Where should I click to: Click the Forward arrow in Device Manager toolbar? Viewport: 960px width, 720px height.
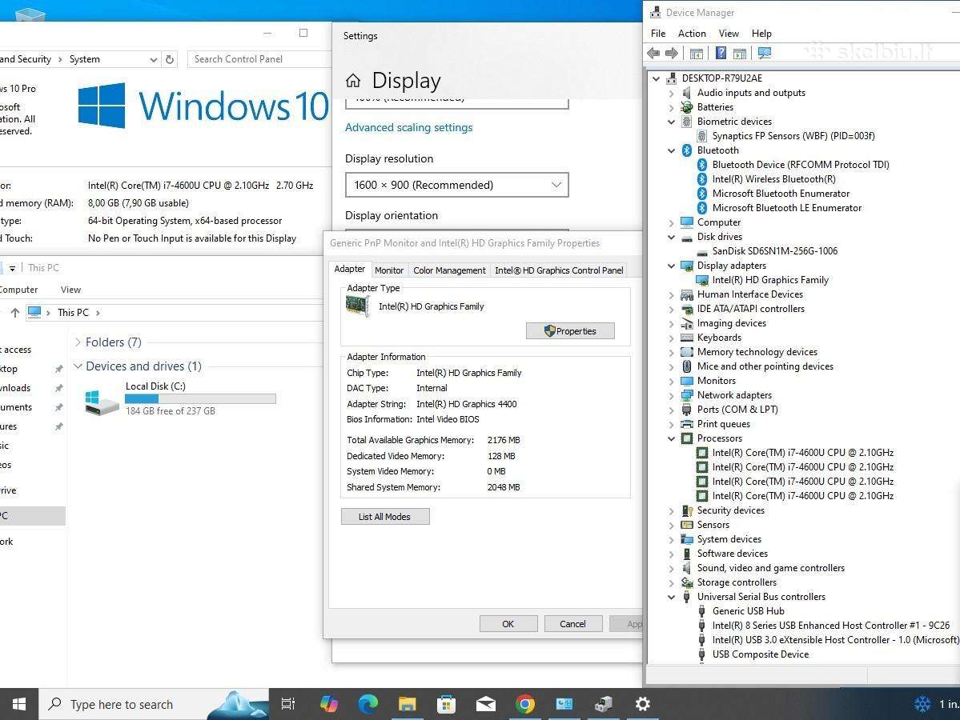(x=672, y=54)
